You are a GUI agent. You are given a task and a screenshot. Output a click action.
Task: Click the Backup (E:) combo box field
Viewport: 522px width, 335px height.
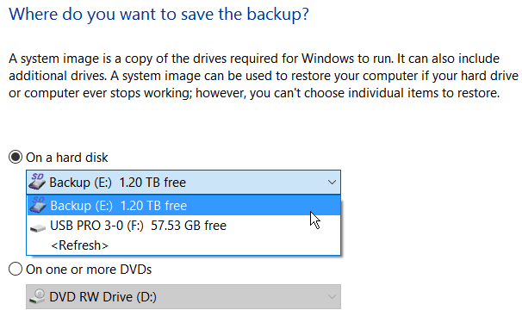tap(183, 183)
